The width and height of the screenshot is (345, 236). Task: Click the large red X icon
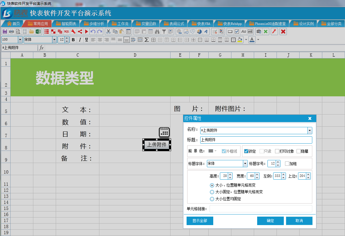click(283, 32)
